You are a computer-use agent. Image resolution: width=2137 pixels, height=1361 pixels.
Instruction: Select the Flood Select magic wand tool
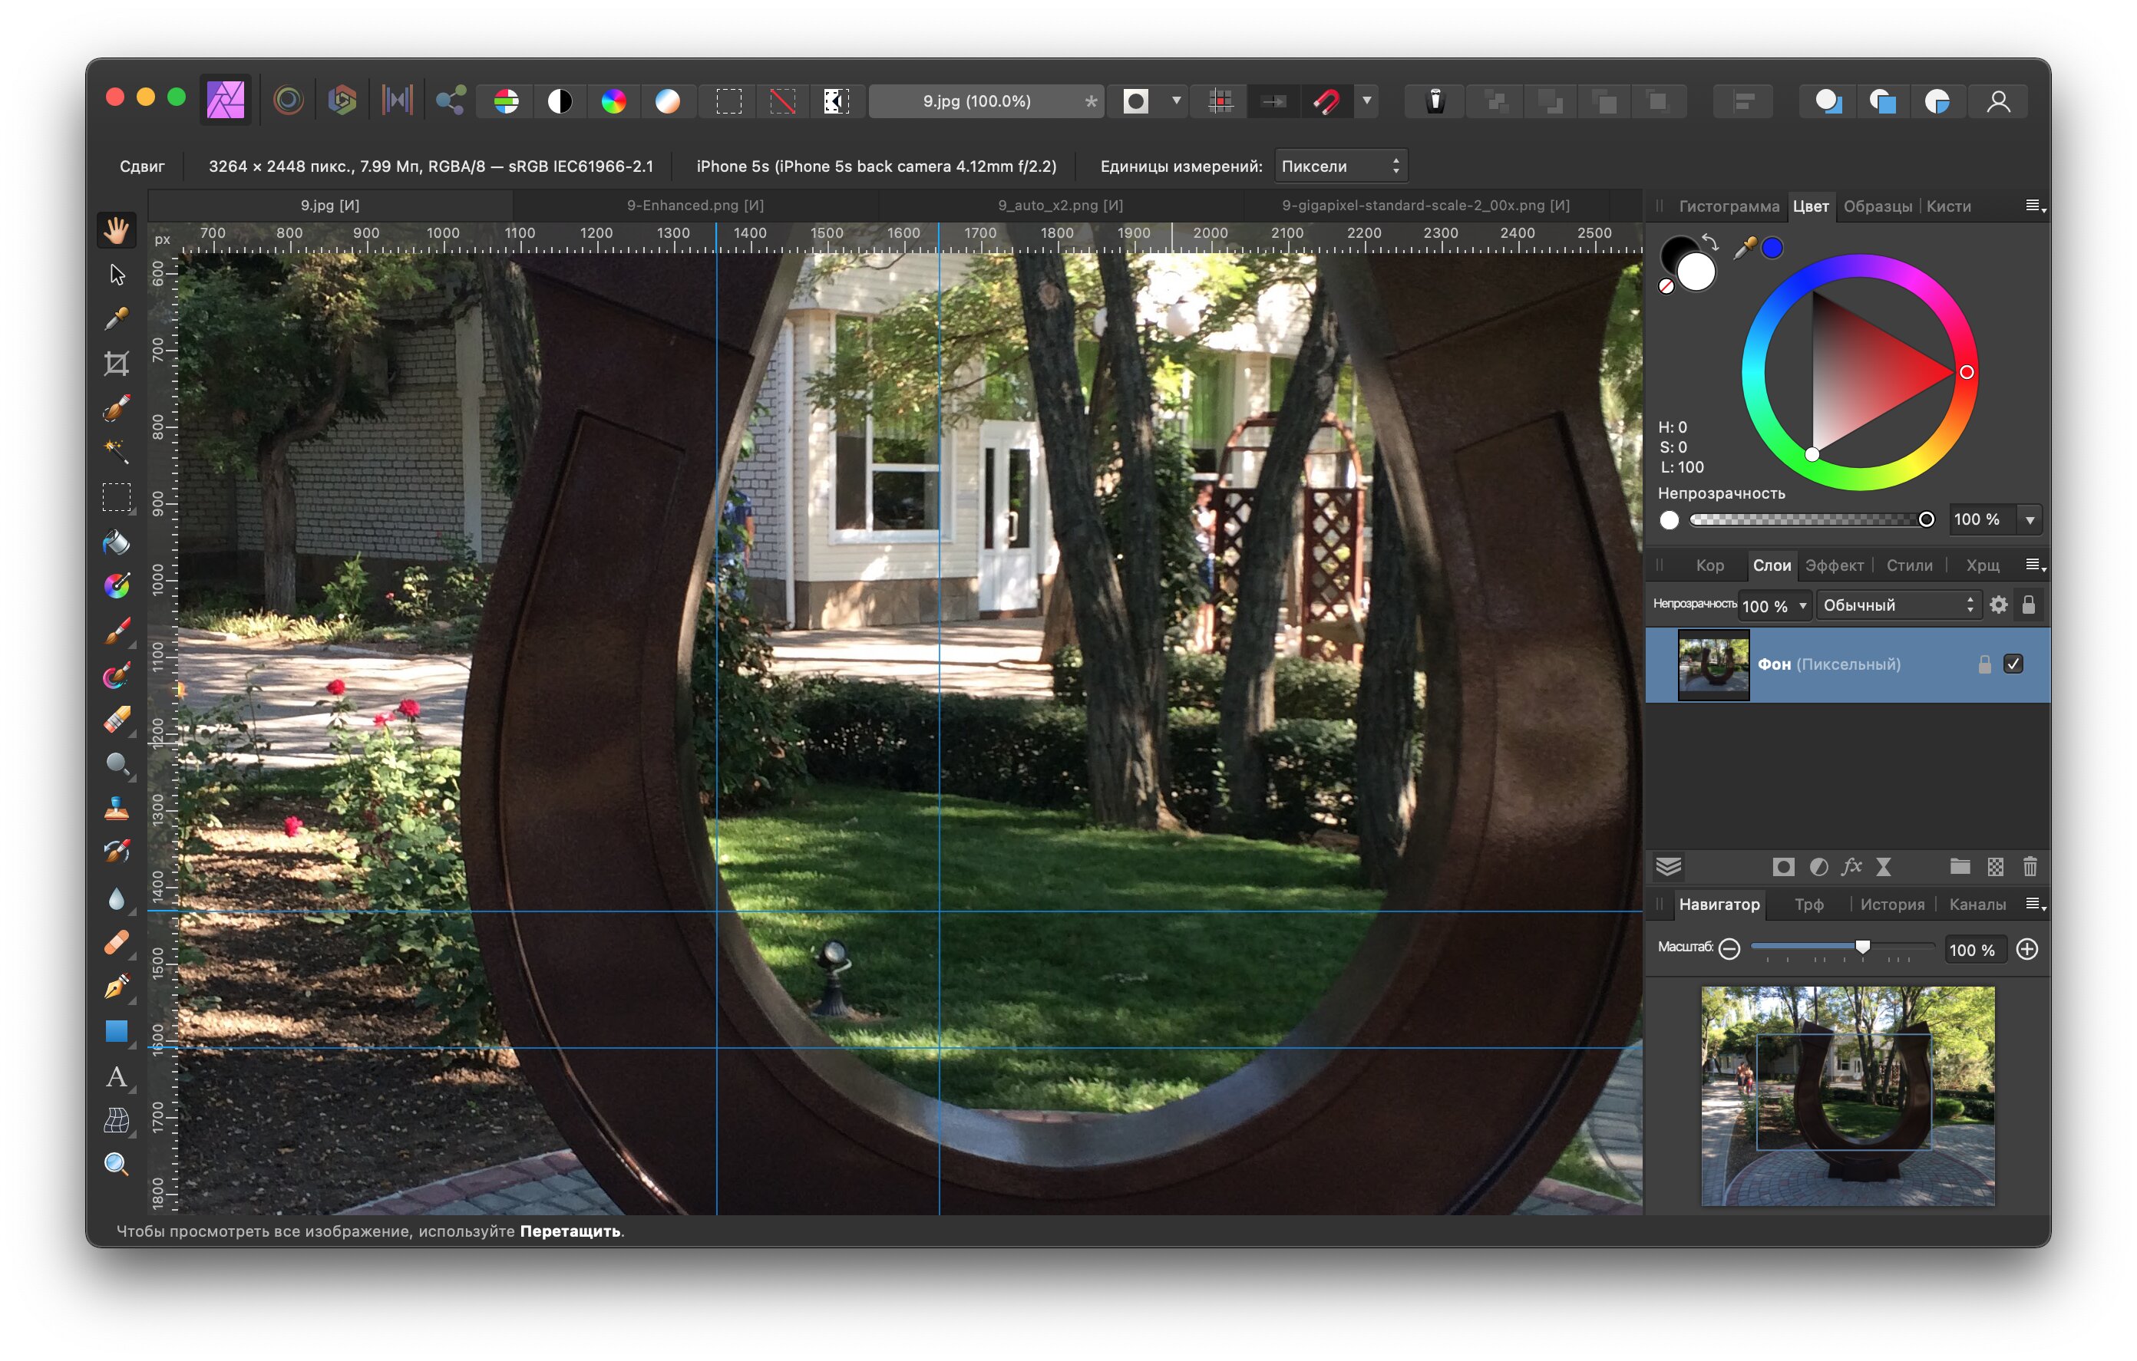116,453
